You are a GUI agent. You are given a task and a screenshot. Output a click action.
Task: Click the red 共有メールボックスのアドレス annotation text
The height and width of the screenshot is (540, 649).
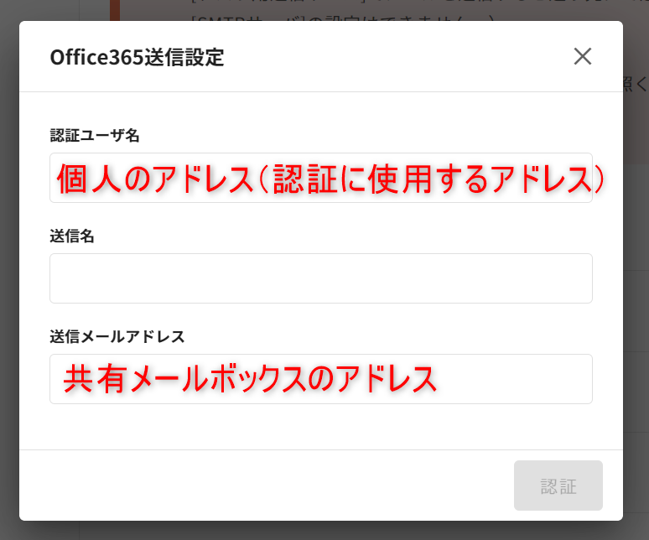pyautogui.click(x=252, y=380)
